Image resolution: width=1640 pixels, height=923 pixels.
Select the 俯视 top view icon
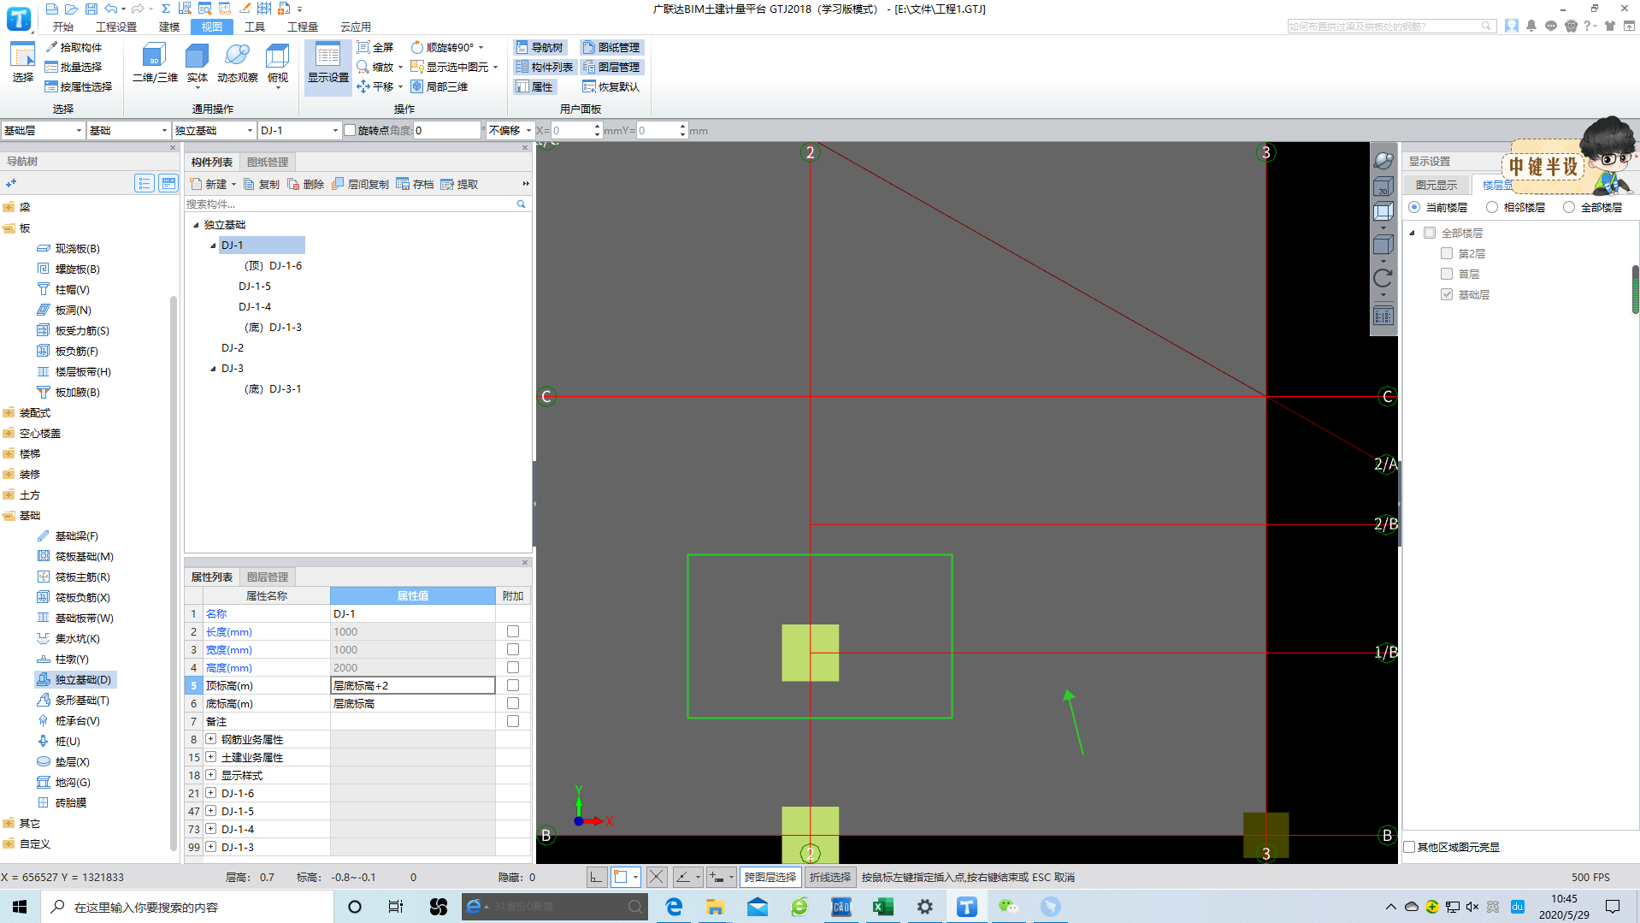click(277, 64)
